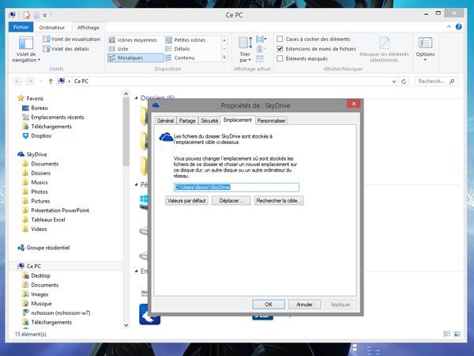The height and width of the screenshot is (356, 474).
Task: Open Explorer help icon
Action: (458, 27)
